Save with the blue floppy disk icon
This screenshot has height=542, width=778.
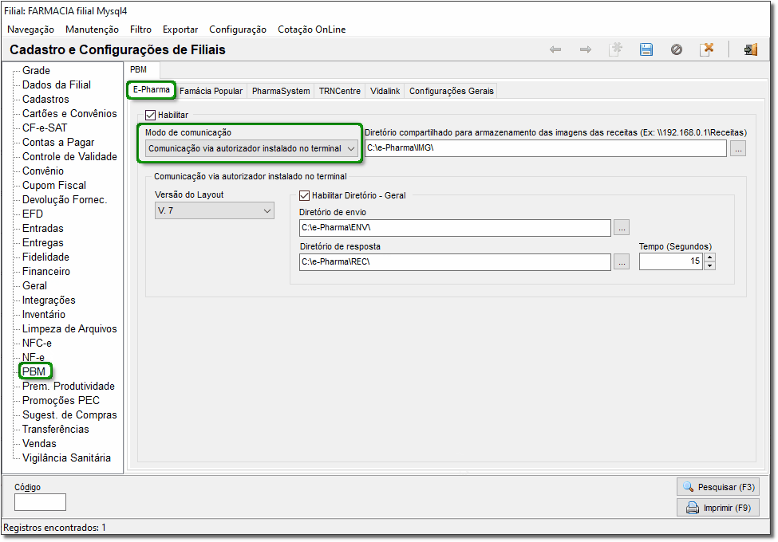(646, 49)
